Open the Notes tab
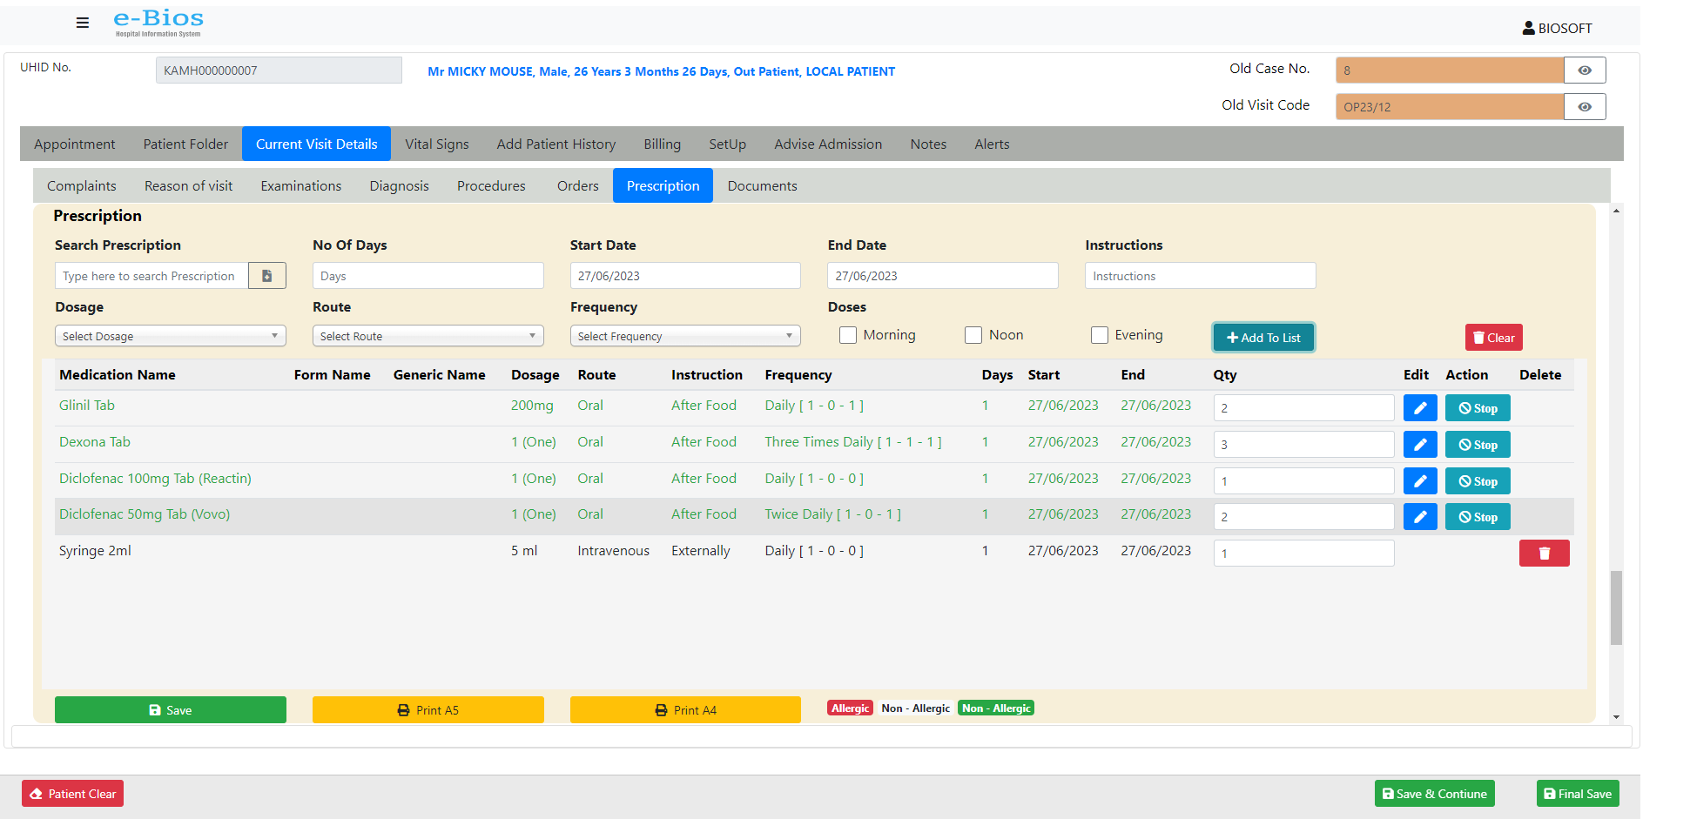Viewport: 1690px width, 819px height. [x=928, y=144]
